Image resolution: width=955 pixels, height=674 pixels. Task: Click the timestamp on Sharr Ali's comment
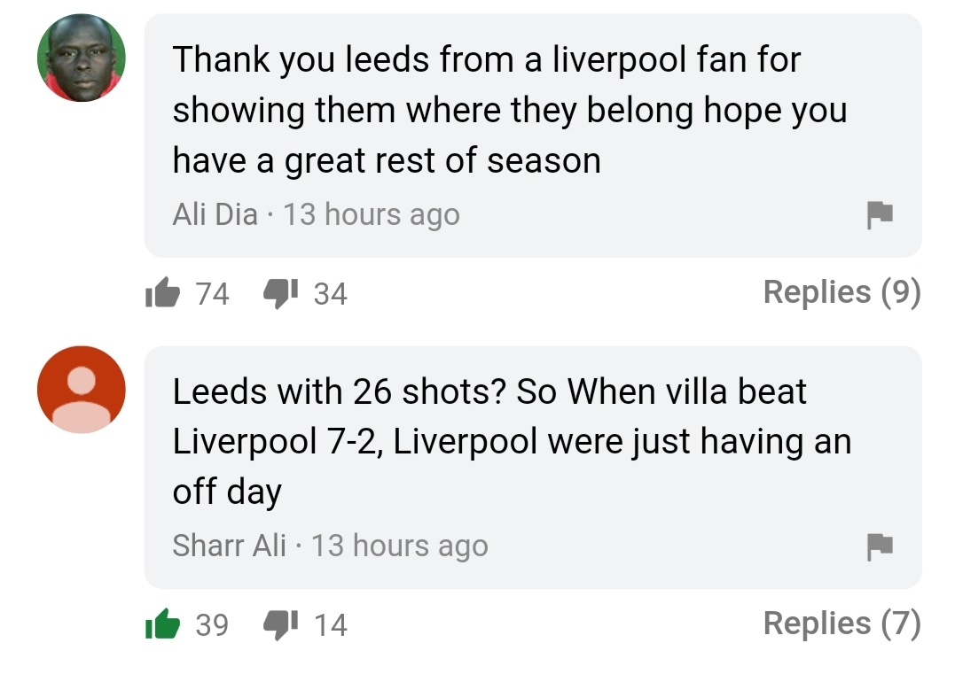pyautogui.click(x=400, y=546)
